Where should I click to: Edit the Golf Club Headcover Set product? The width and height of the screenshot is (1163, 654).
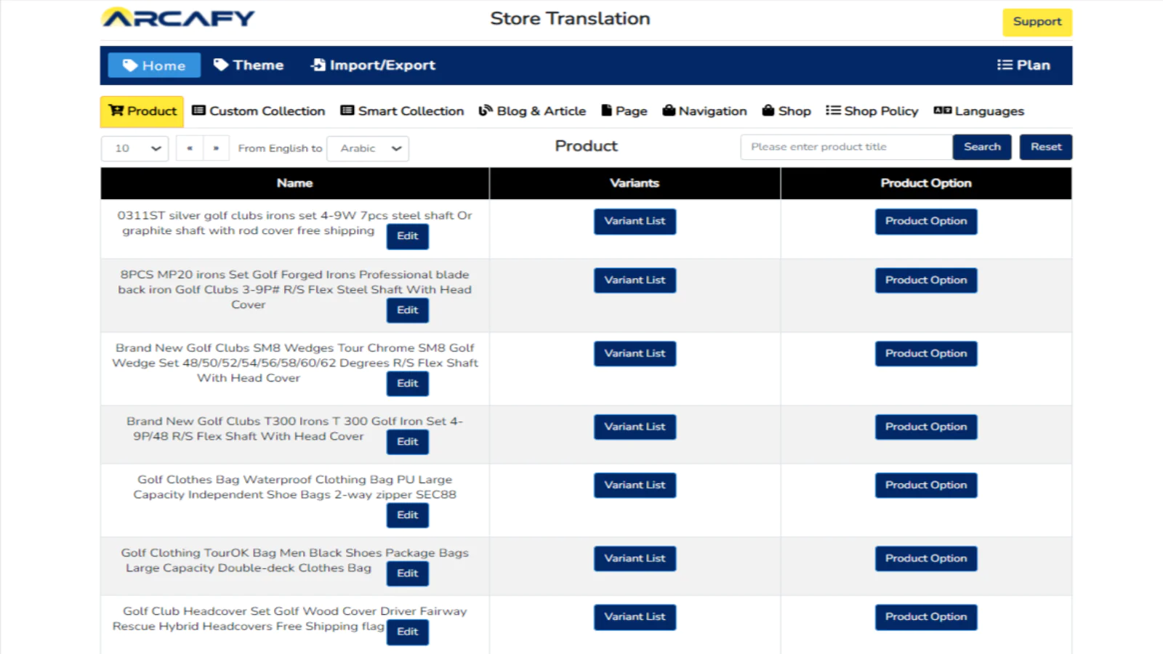coord(408,632)
